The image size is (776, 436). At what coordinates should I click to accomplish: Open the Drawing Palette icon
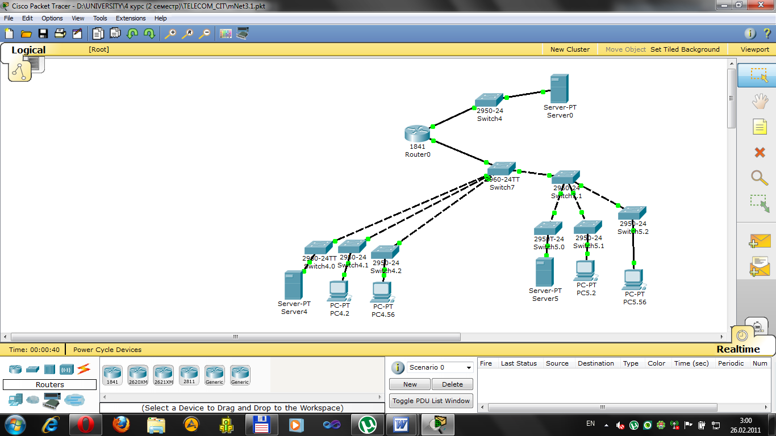pos(226,33)
